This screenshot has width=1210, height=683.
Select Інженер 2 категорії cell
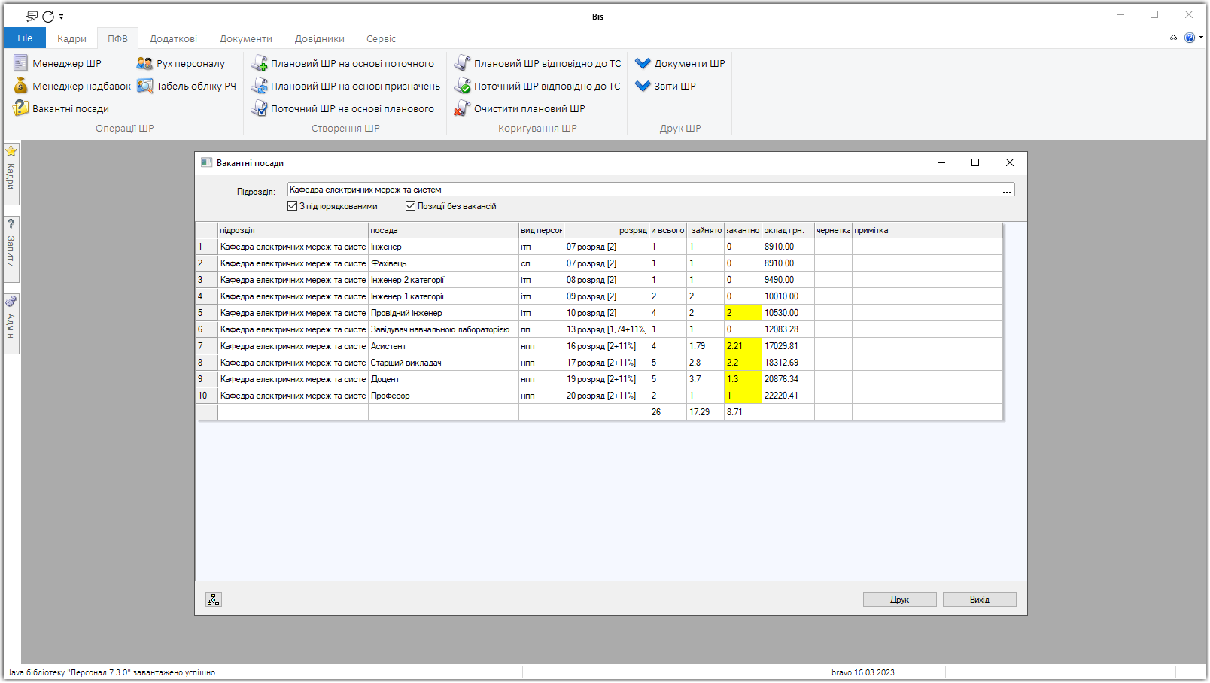coord(443,280)
